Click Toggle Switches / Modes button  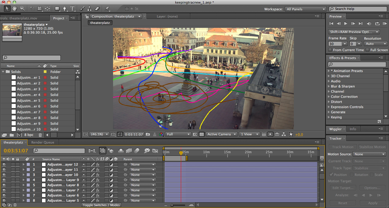(x=101, y=205)
